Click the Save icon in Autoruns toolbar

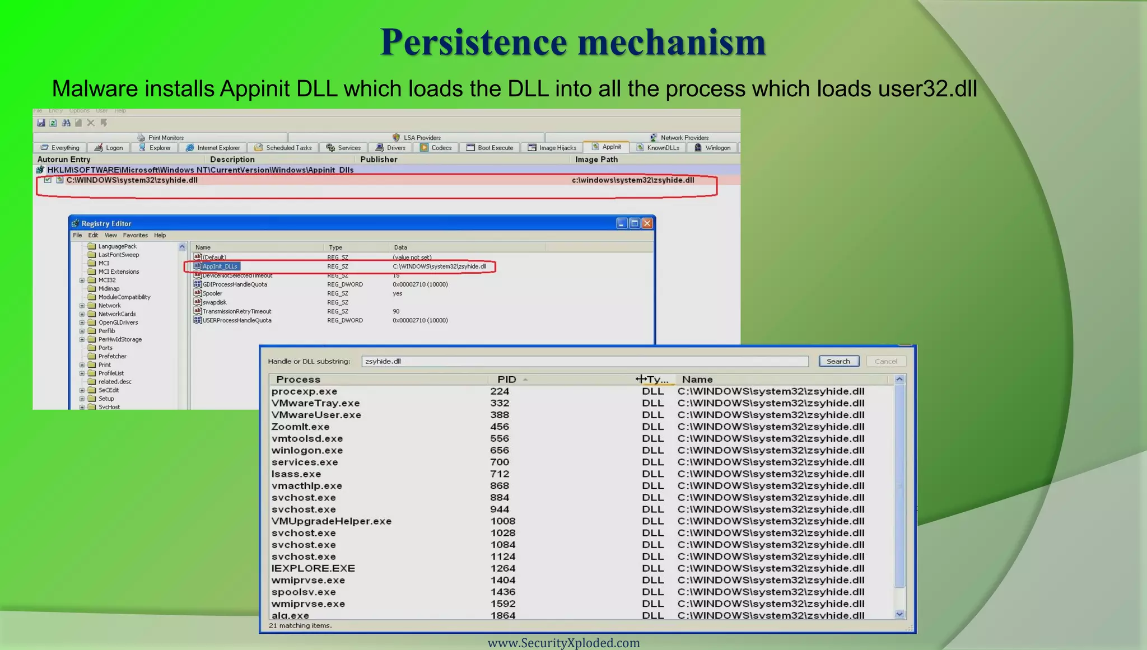tap(41, 123)
